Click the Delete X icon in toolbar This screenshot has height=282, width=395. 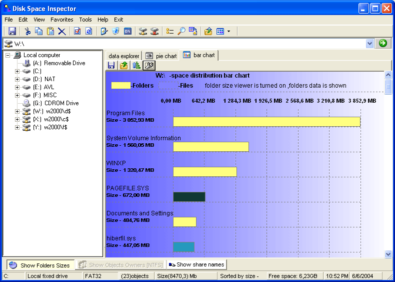[61, 31]
